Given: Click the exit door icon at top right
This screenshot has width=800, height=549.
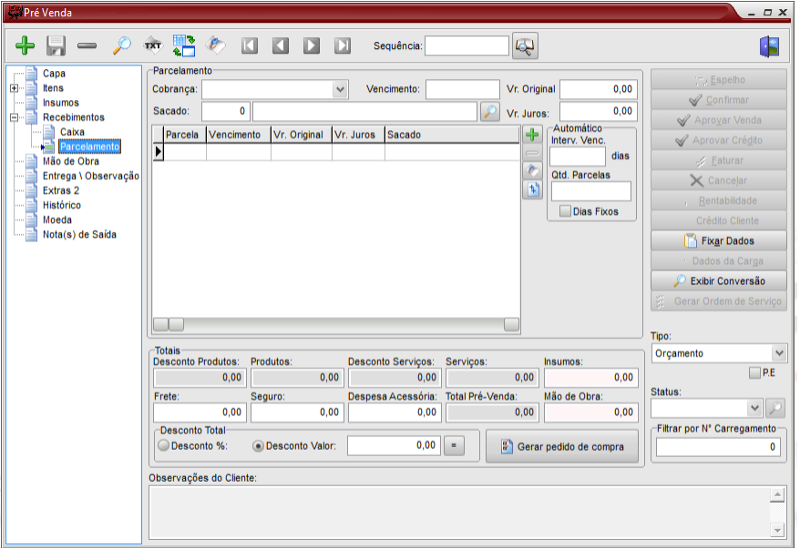Looking at the screenshot, I should click(769, 46).
